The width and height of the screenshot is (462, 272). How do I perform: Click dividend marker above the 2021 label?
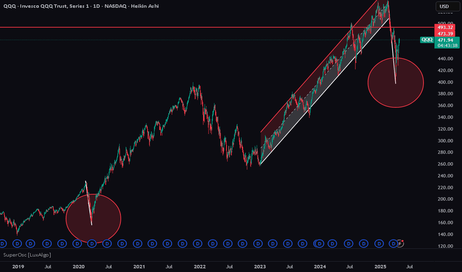pos(137,243)
